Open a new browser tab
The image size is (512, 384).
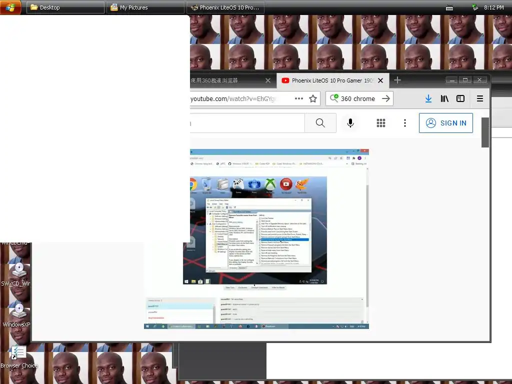[x=397, y=80]
